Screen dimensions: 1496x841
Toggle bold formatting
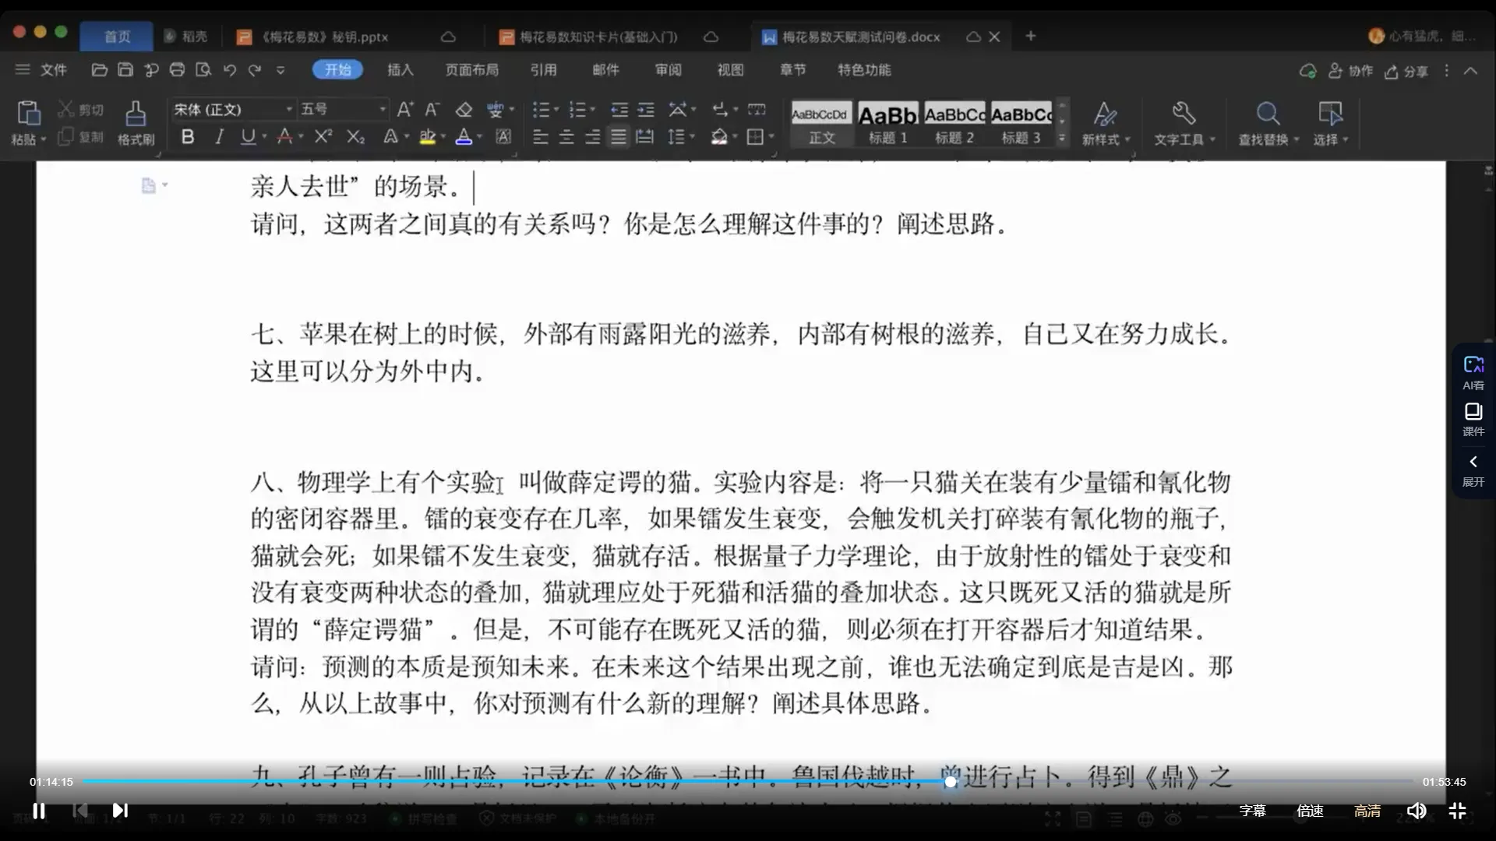pos(188,137)
